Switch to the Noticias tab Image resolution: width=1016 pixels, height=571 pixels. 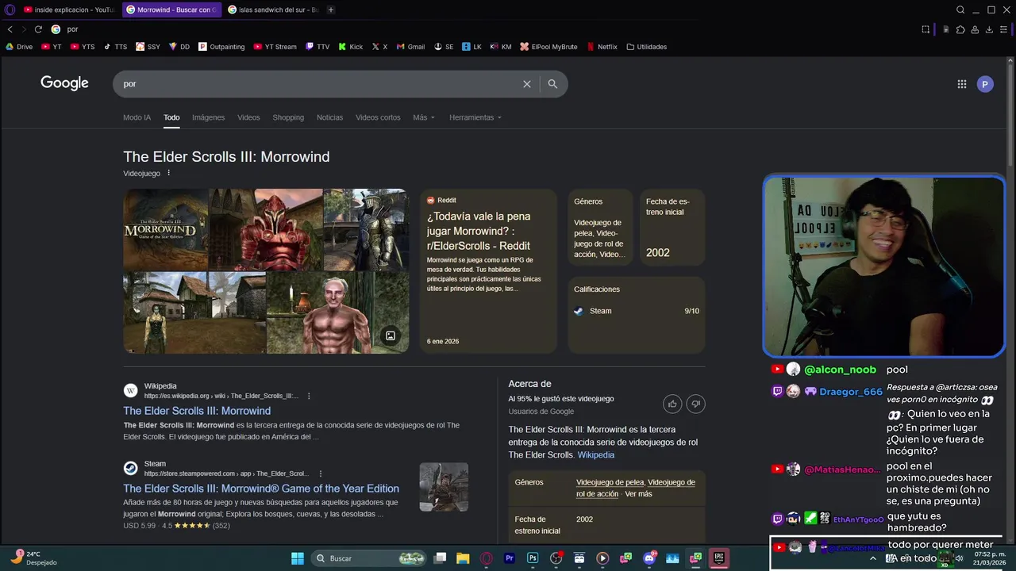[329, 117]
